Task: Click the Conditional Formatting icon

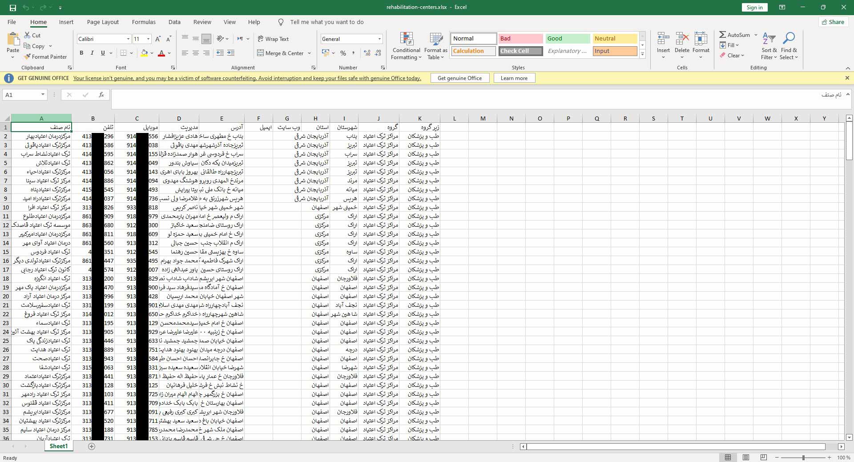Action: [x=406, y=39]
